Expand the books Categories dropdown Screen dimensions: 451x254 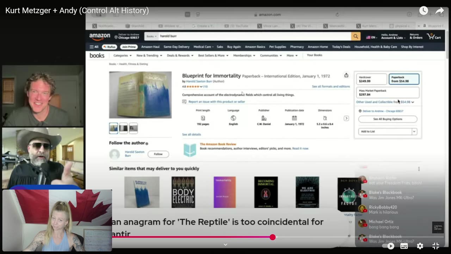[x=122, y=55]
